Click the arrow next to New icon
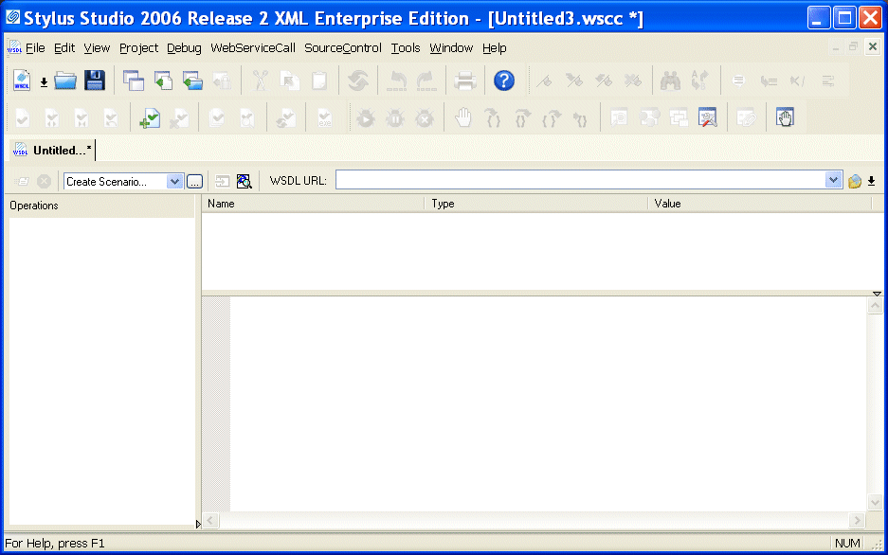This screenshot has width=888, height=555. 44,82
